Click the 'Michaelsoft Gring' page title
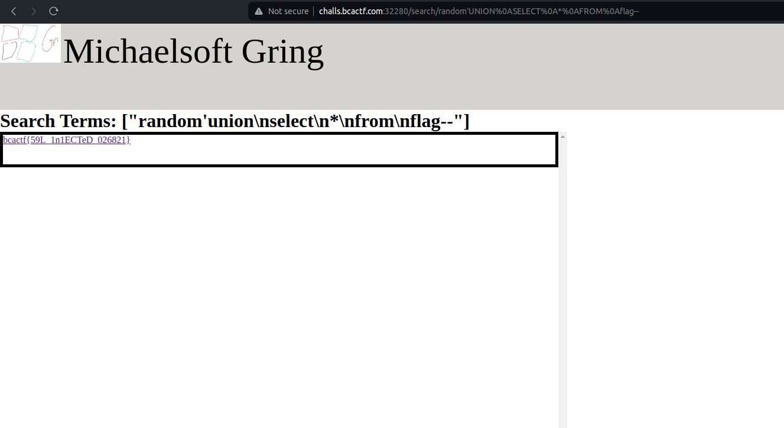 coord(193,51)
